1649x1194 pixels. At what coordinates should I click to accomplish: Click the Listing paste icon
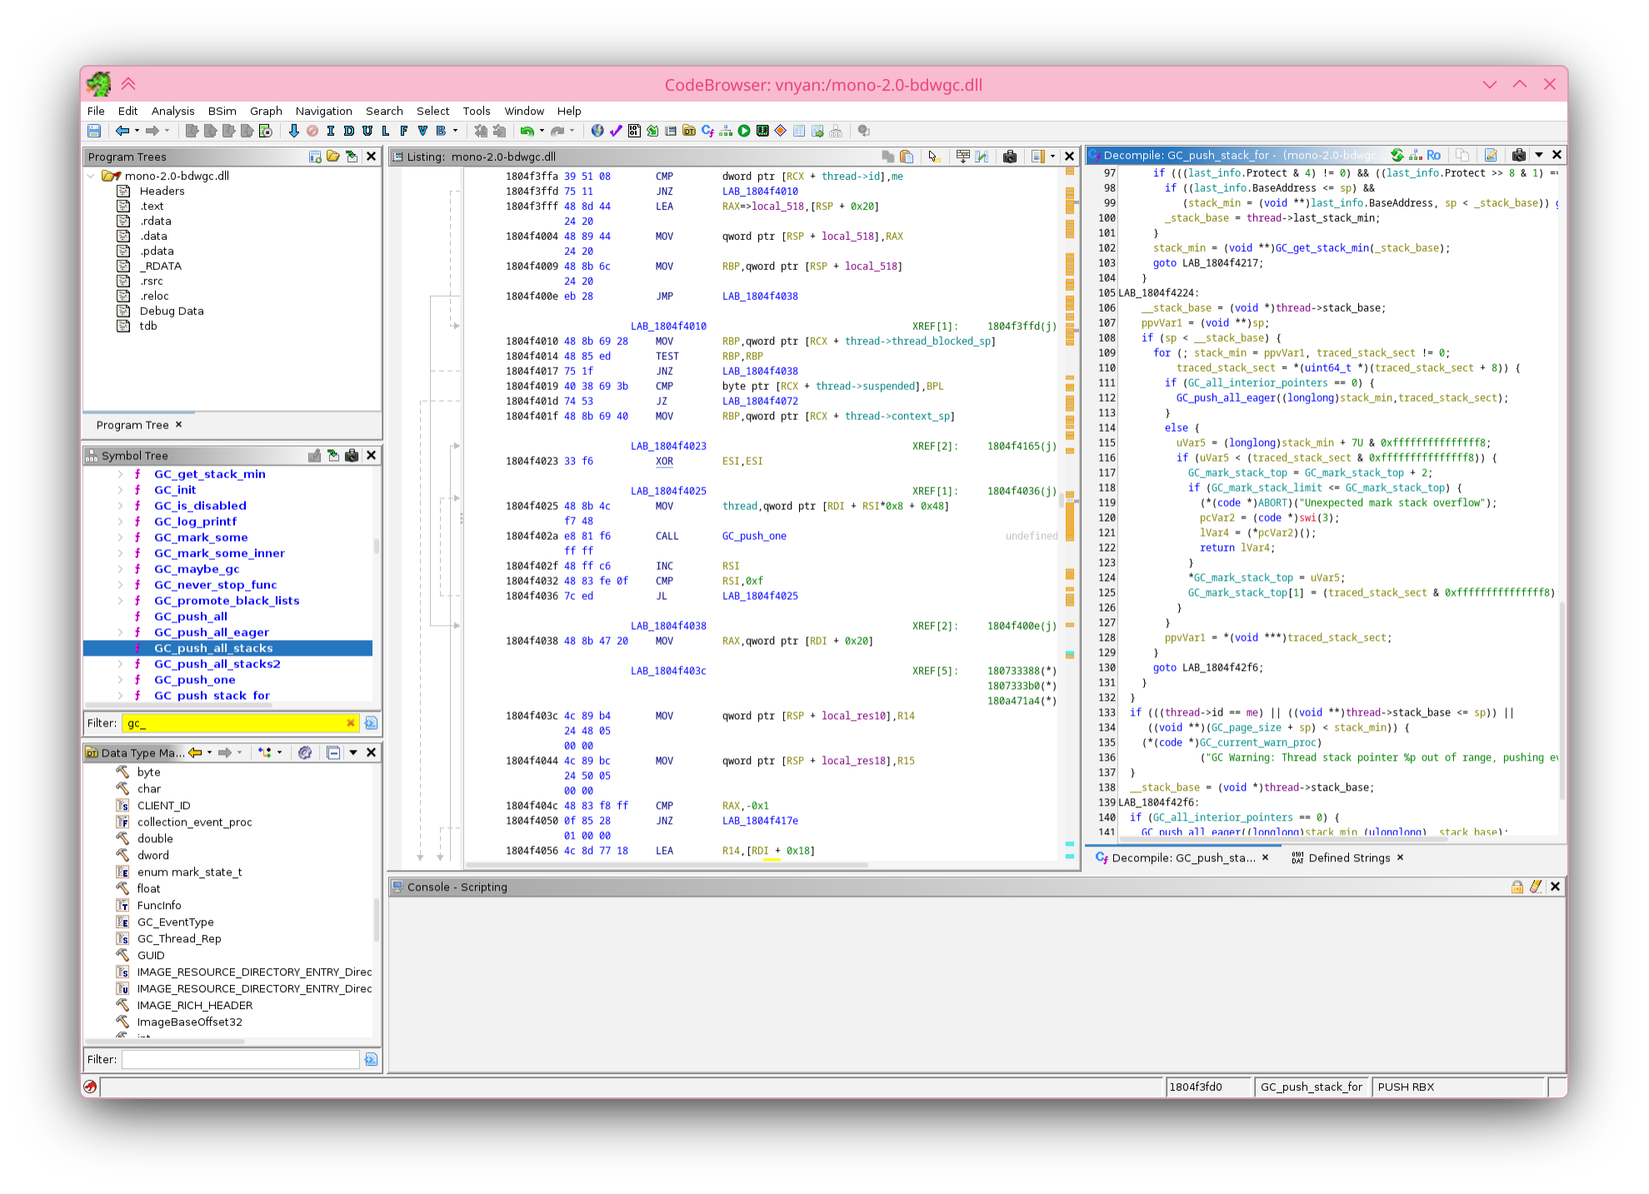[907, 157]
